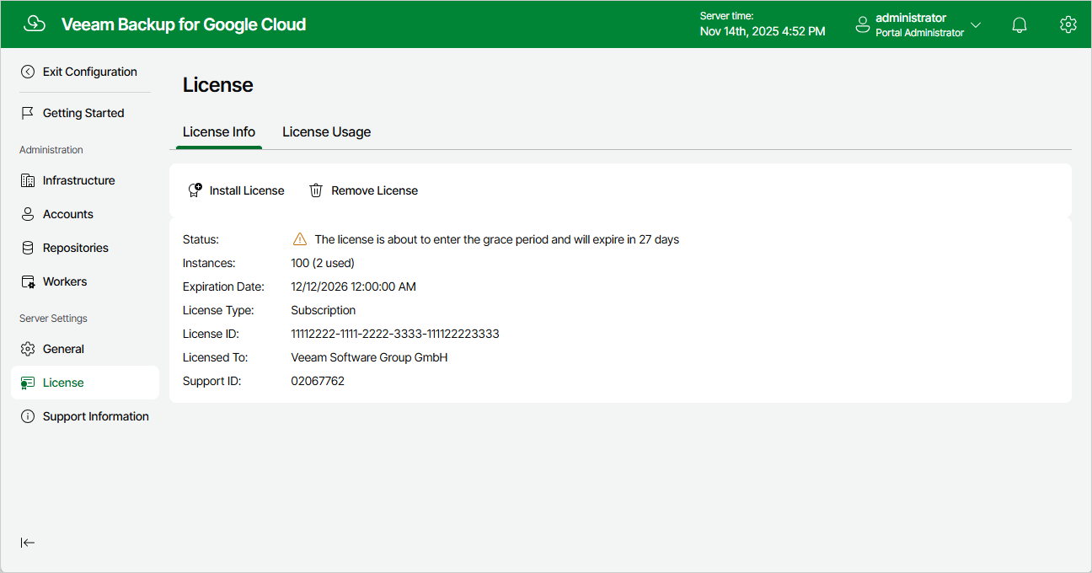Open Exit Configuration text link

click(90, 72)
